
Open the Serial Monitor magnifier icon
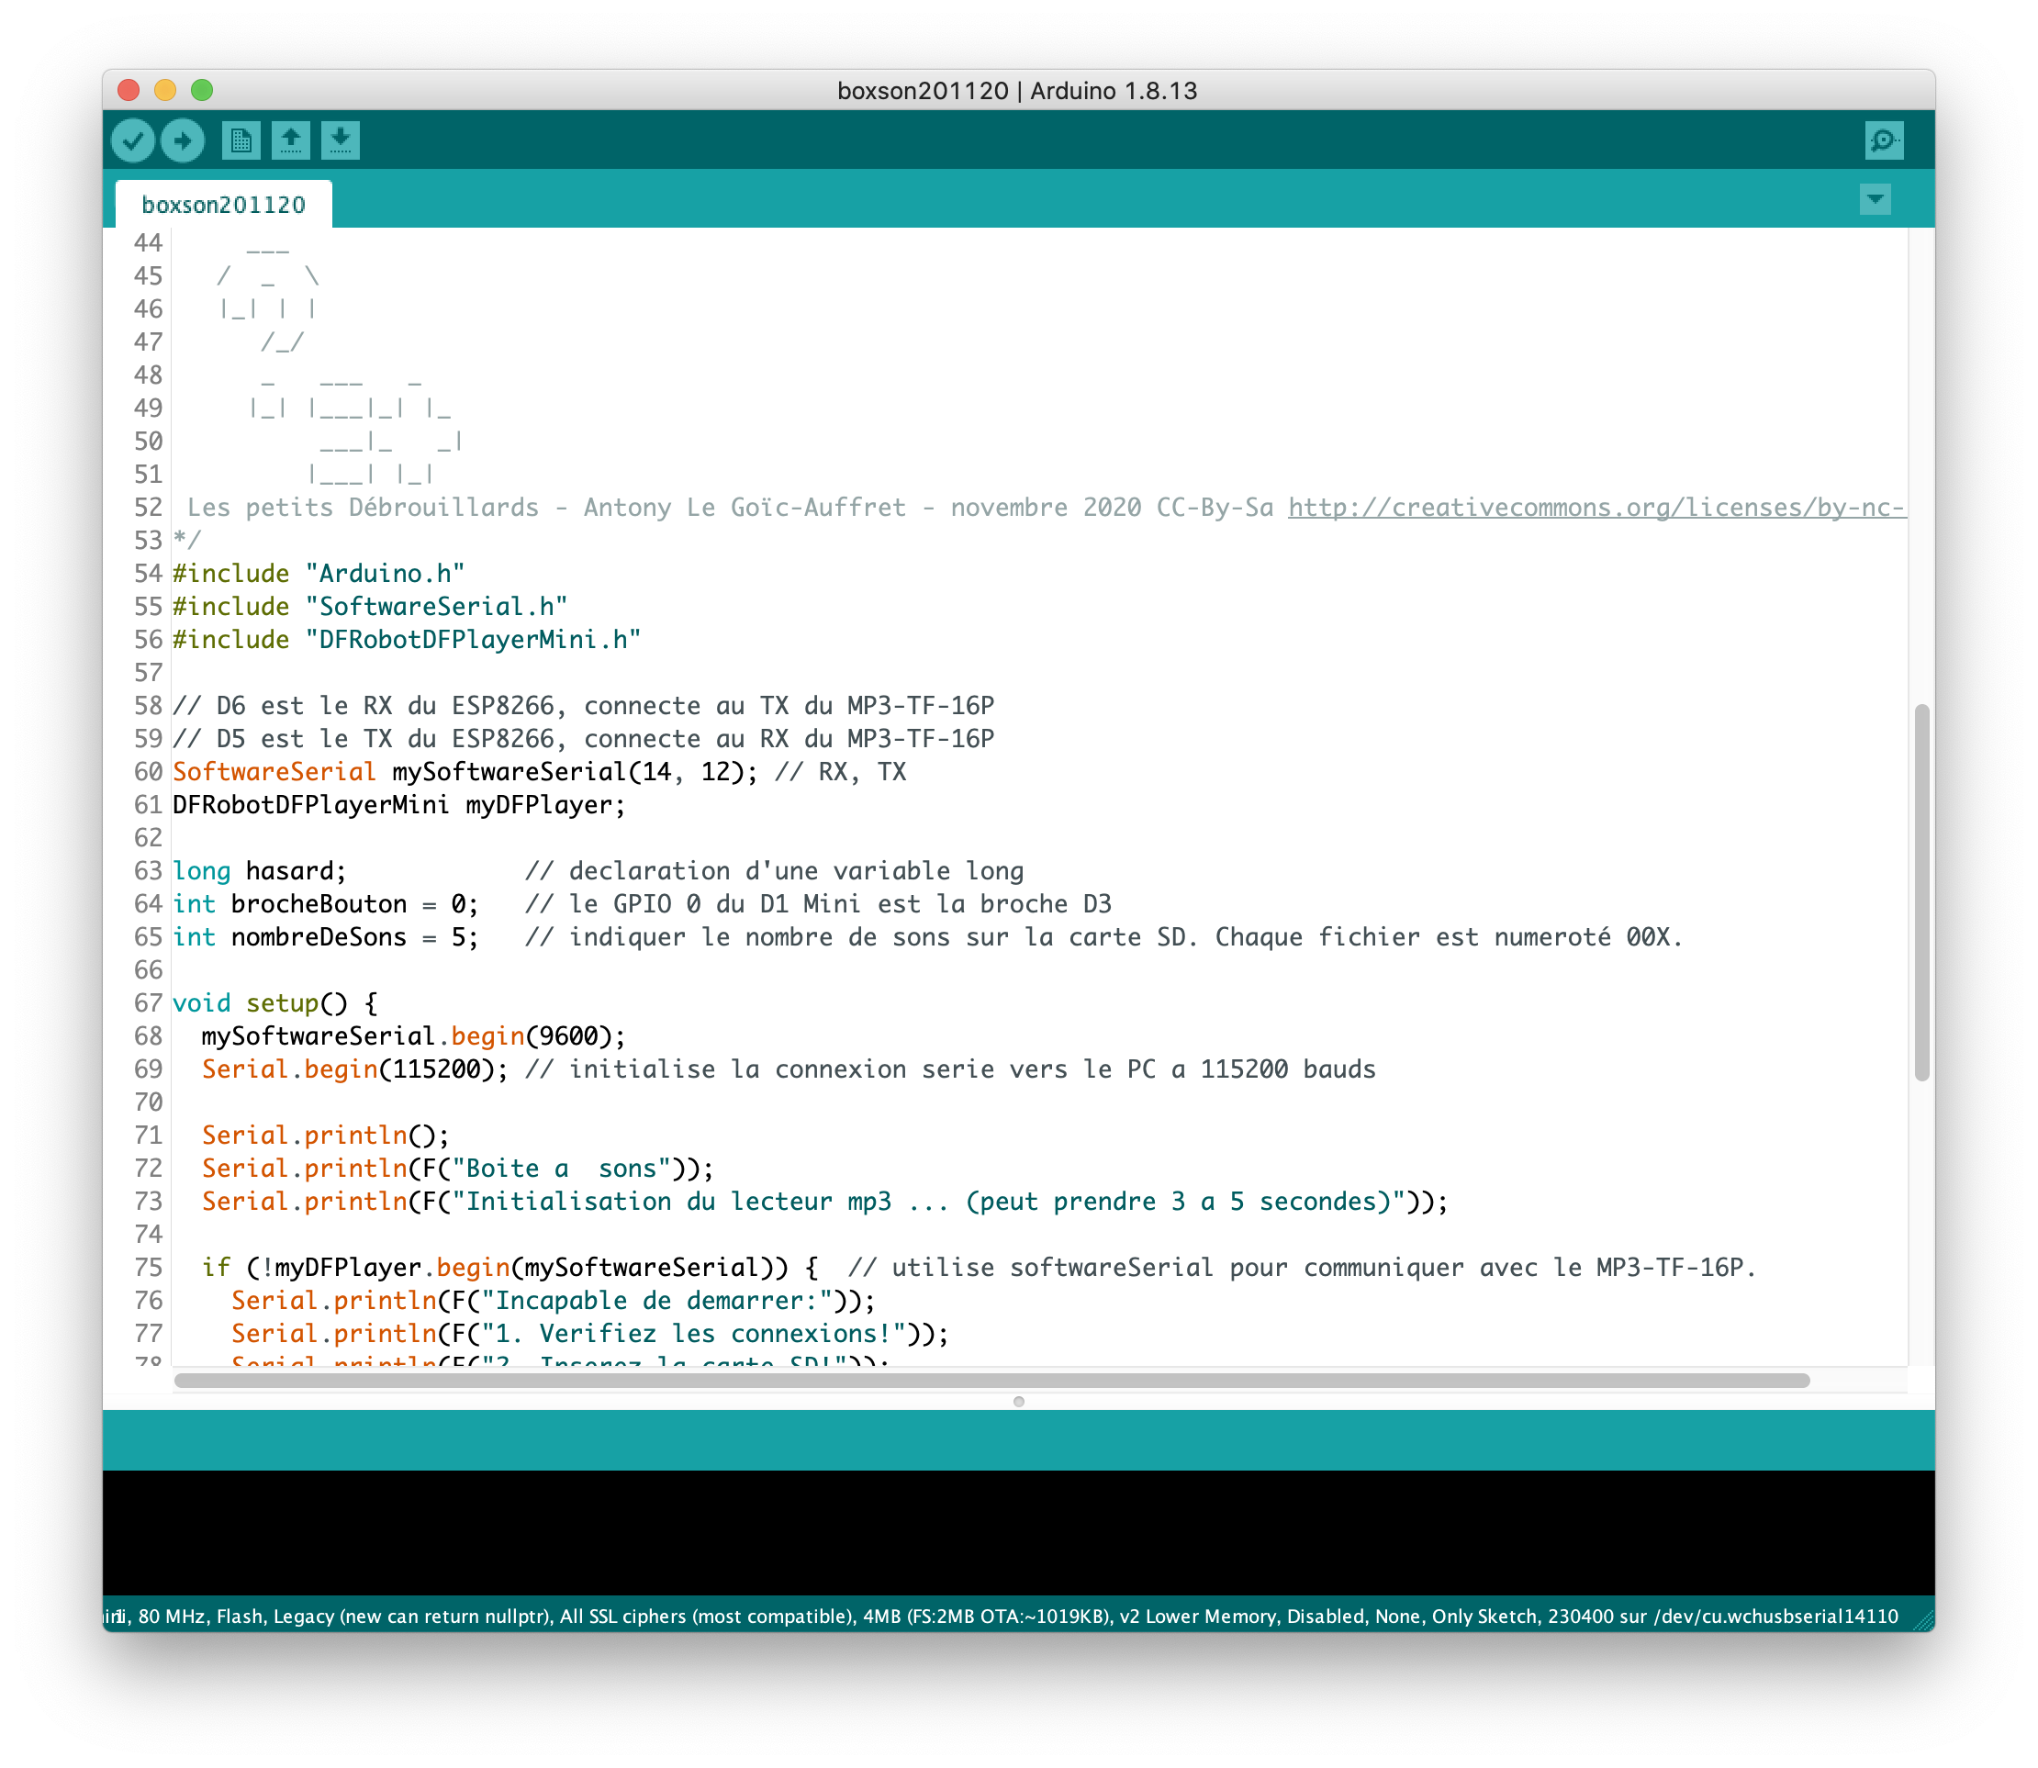click(1883, 140)
